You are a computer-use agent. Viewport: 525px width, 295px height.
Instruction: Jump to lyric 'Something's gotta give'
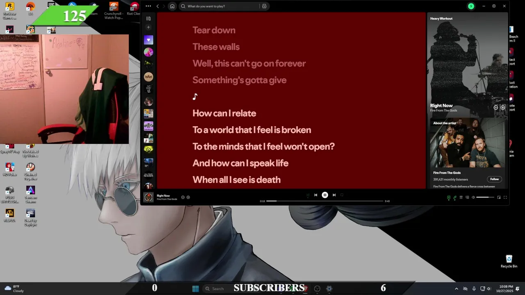(240, 80)
